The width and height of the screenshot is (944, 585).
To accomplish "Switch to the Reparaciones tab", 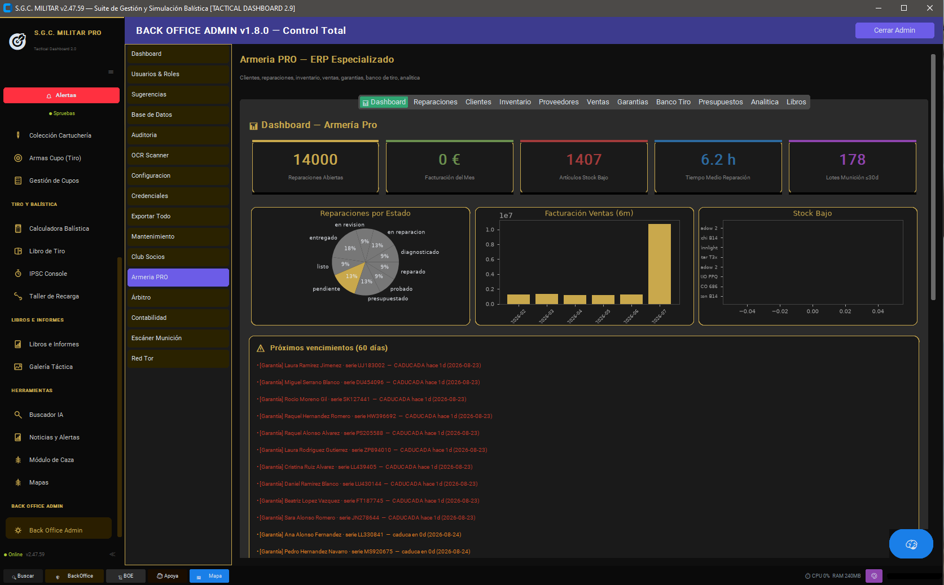I will tap(436, 102).
